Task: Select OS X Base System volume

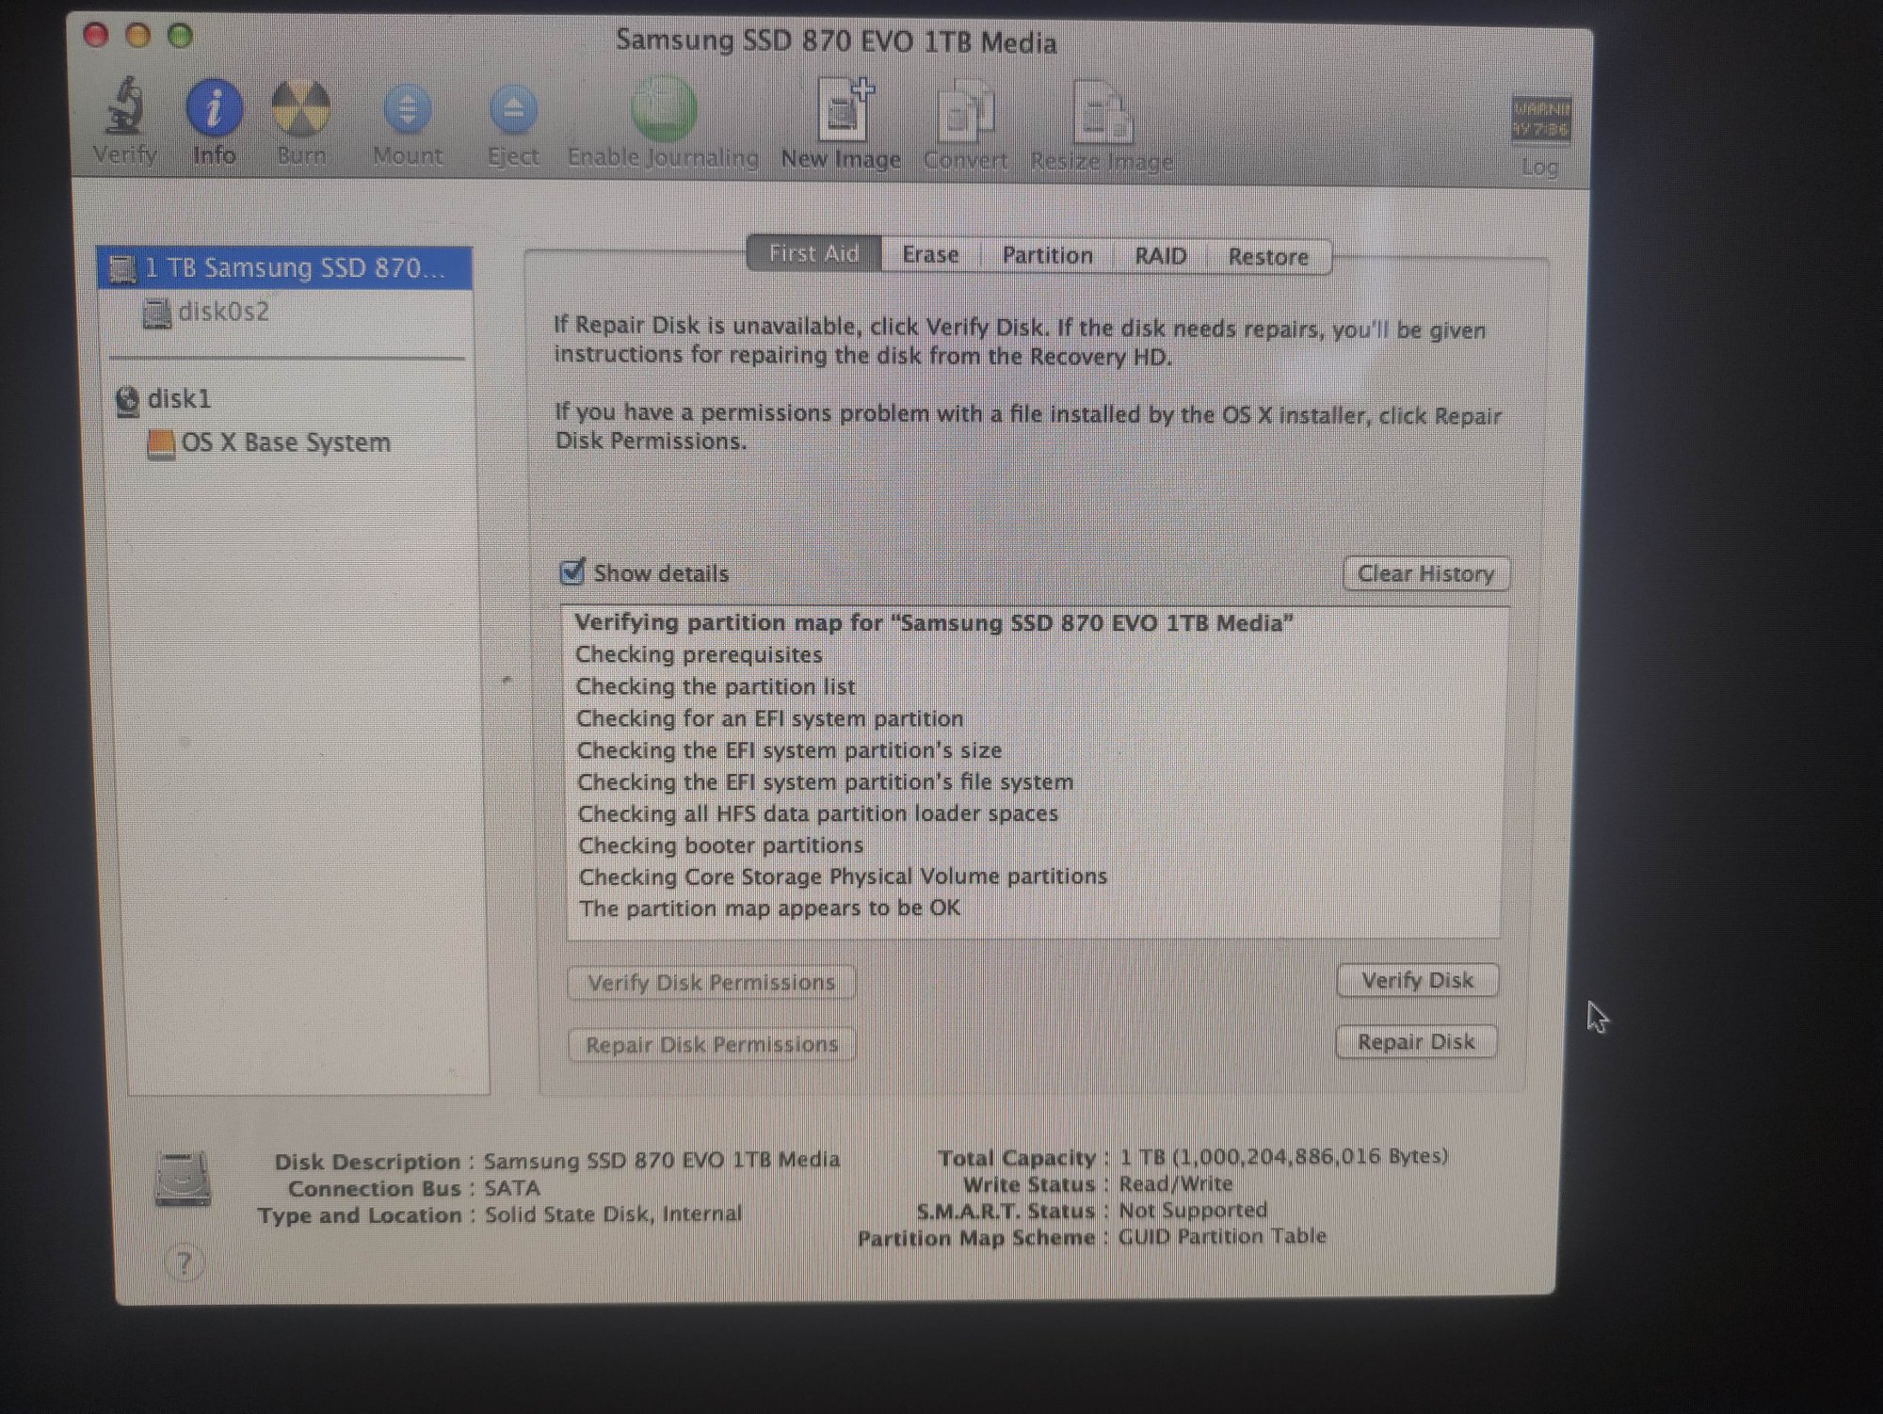Action: (285, 442)
